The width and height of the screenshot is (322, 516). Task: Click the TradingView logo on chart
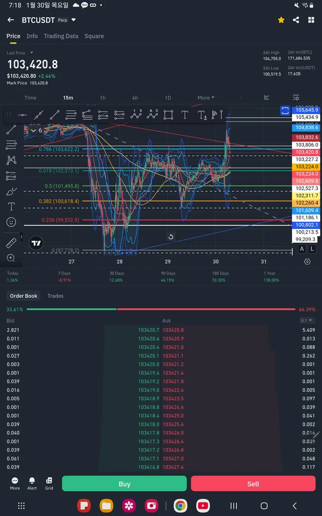click(36, 244)
